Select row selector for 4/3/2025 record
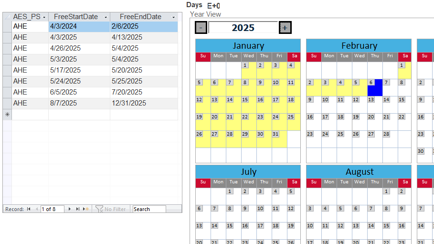Screen dimensions: 434x244 tap(8, 37)
